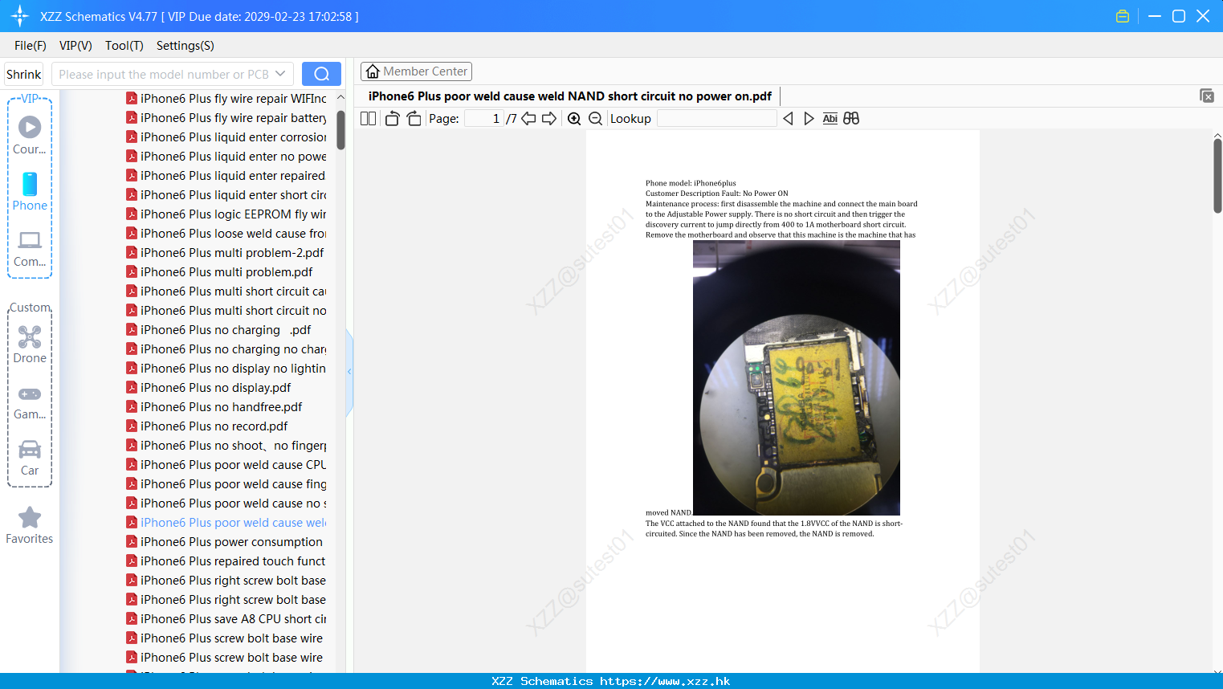The image size is (1223, 689).
Task: Select highlighted iPhone6 Plus poor weld cause weld file
Action: point(226,523)
